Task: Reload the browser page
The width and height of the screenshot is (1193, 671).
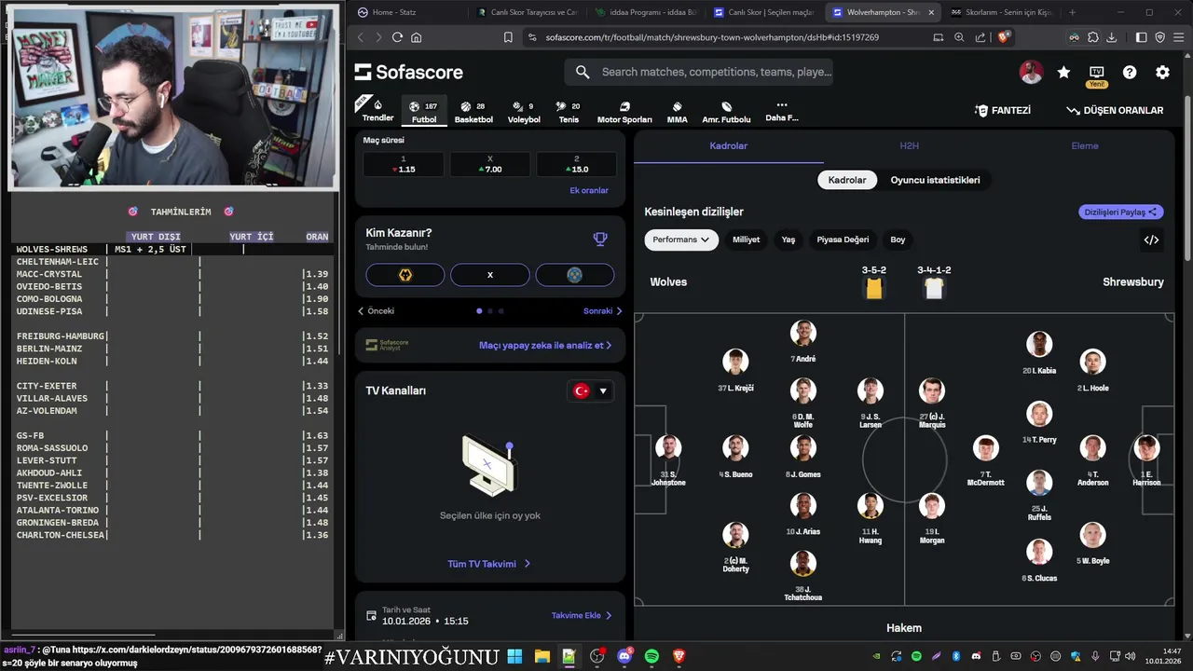Action: (397, 37)
